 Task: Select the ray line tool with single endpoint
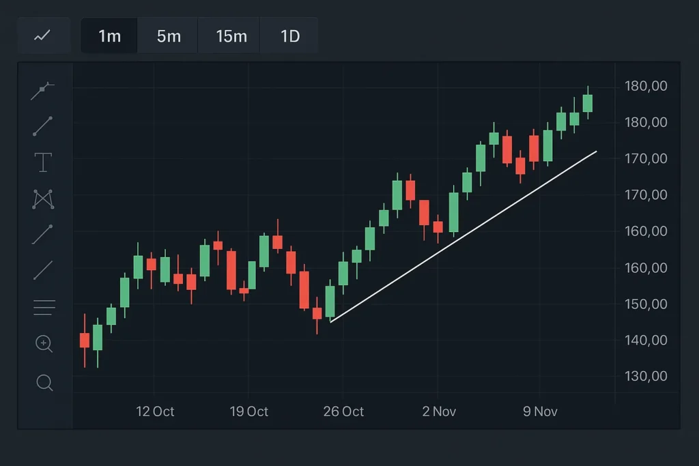point(43,235)
